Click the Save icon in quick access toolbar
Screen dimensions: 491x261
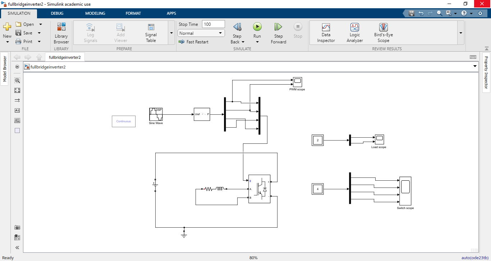412,13
